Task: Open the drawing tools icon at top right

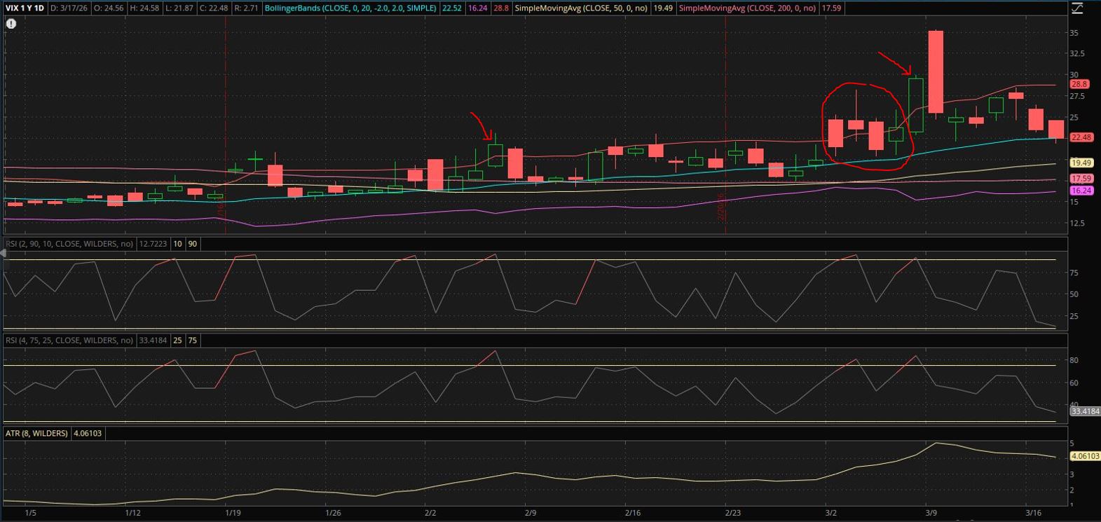Action: click(1076, 8)
